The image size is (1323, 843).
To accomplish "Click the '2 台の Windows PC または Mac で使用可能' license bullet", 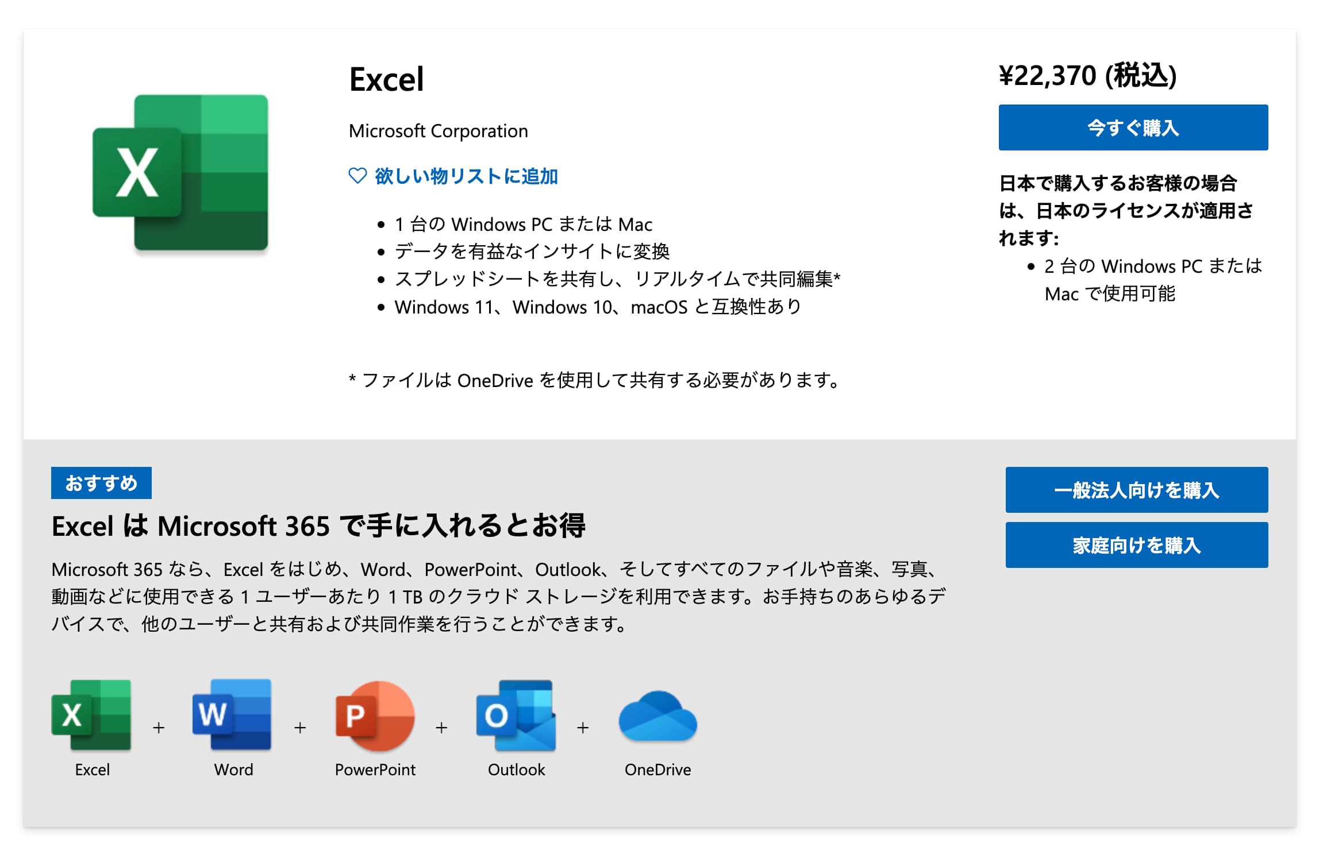I will [1153, 280].
